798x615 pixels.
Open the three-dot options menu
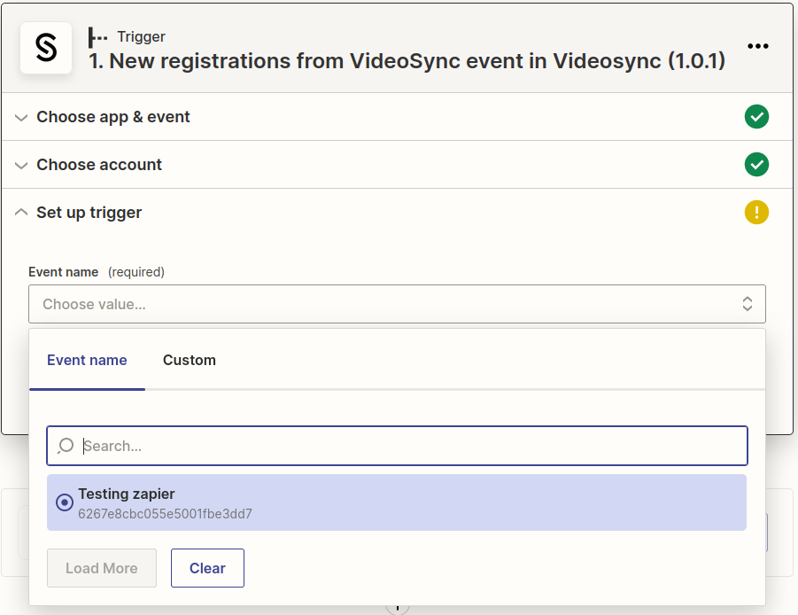coord(758,46)
